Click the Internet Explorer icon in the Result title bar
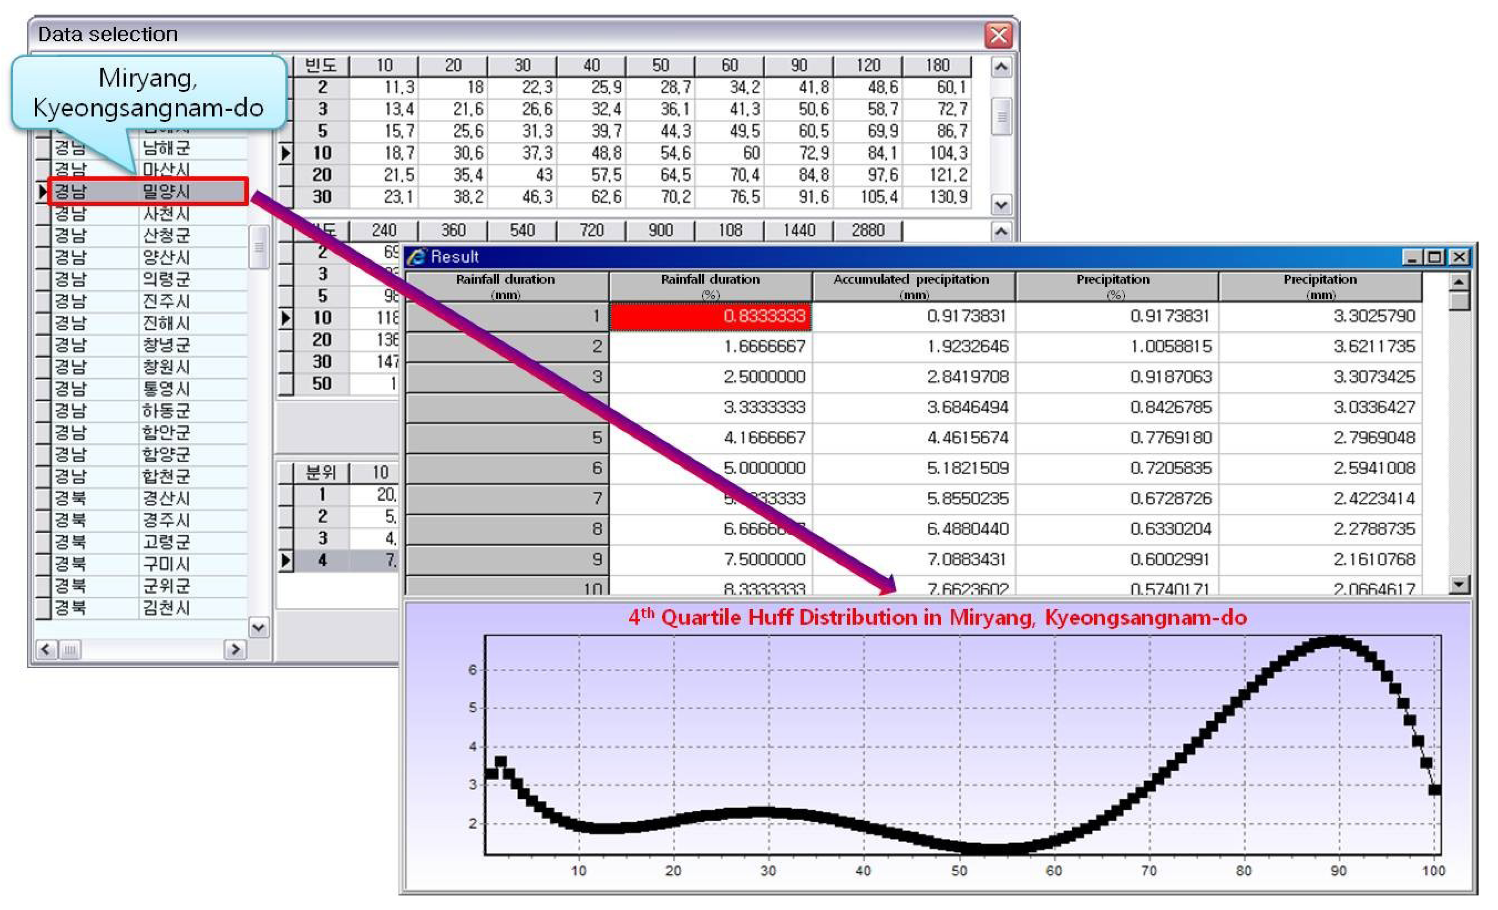 [x=416, y=257]
